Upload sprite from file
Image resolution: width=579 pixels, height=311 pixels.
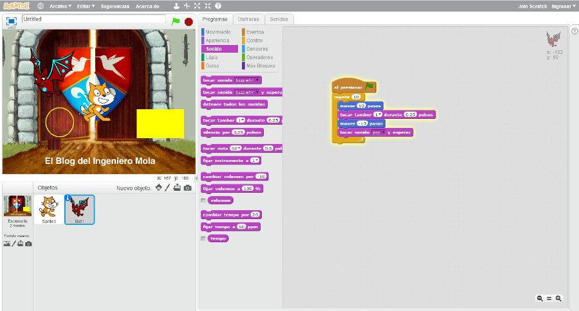coord(178,188)
